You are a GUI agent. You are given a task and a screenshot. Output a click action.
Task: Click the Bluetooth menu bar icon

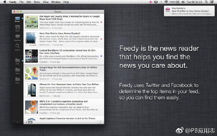pos(161,2)
